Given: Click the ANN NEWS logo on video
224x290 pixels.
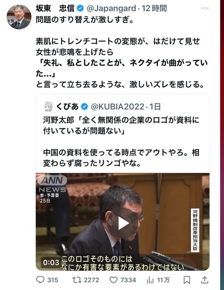Looking at the screenshot, I should 52,184.
